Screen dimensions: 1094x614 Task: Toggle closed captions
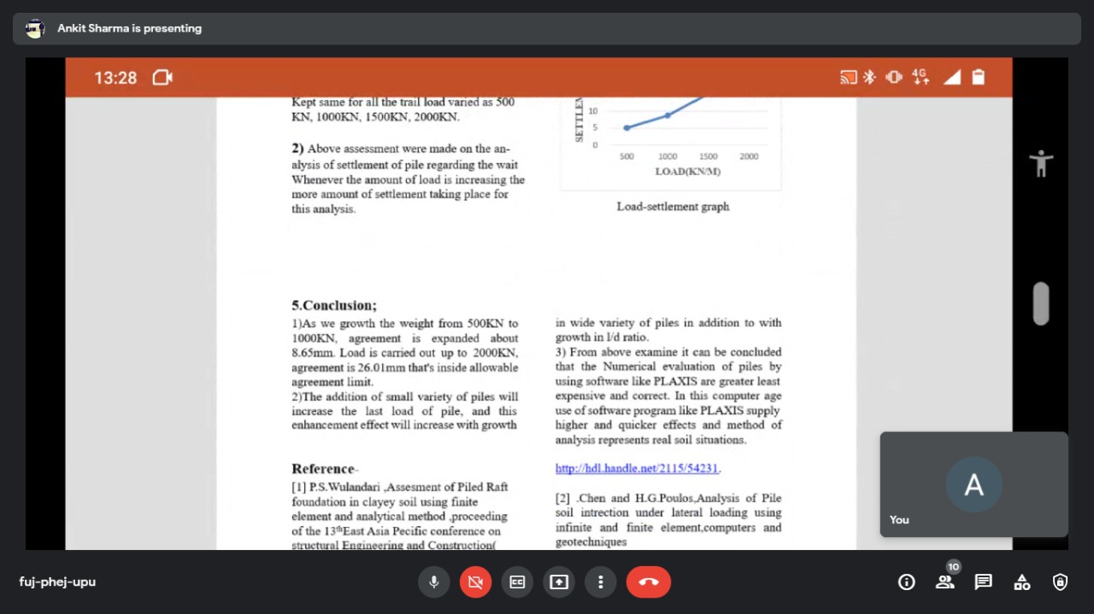[x=517, y=582]
